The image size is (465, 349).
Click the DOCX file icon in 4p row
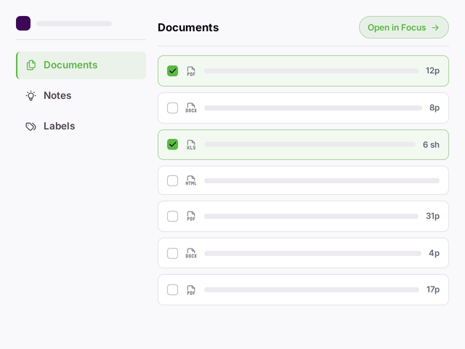point(191,253)
